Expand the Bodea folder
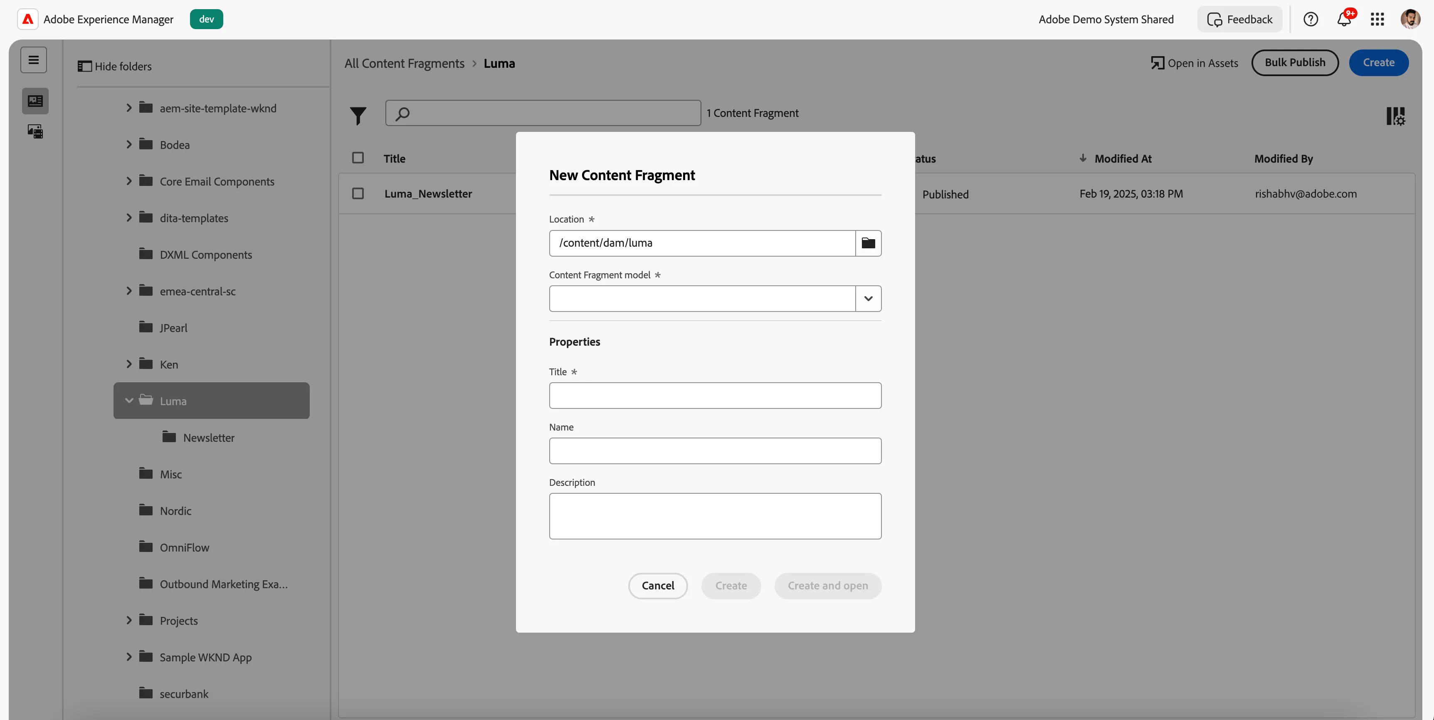The height and width of the screenshot is (720, 1434). coord(128,144)
